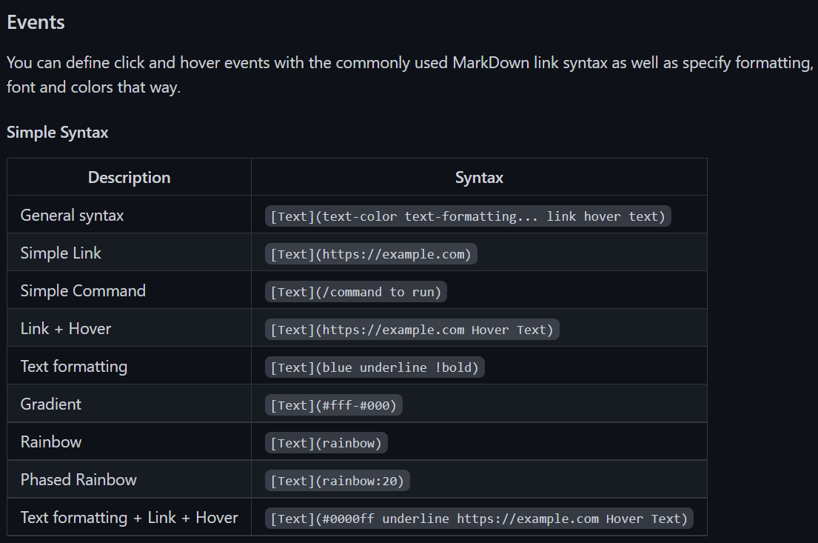Select the Syntax column header
This screenshot has height=543, width=818.
(479, 178)
